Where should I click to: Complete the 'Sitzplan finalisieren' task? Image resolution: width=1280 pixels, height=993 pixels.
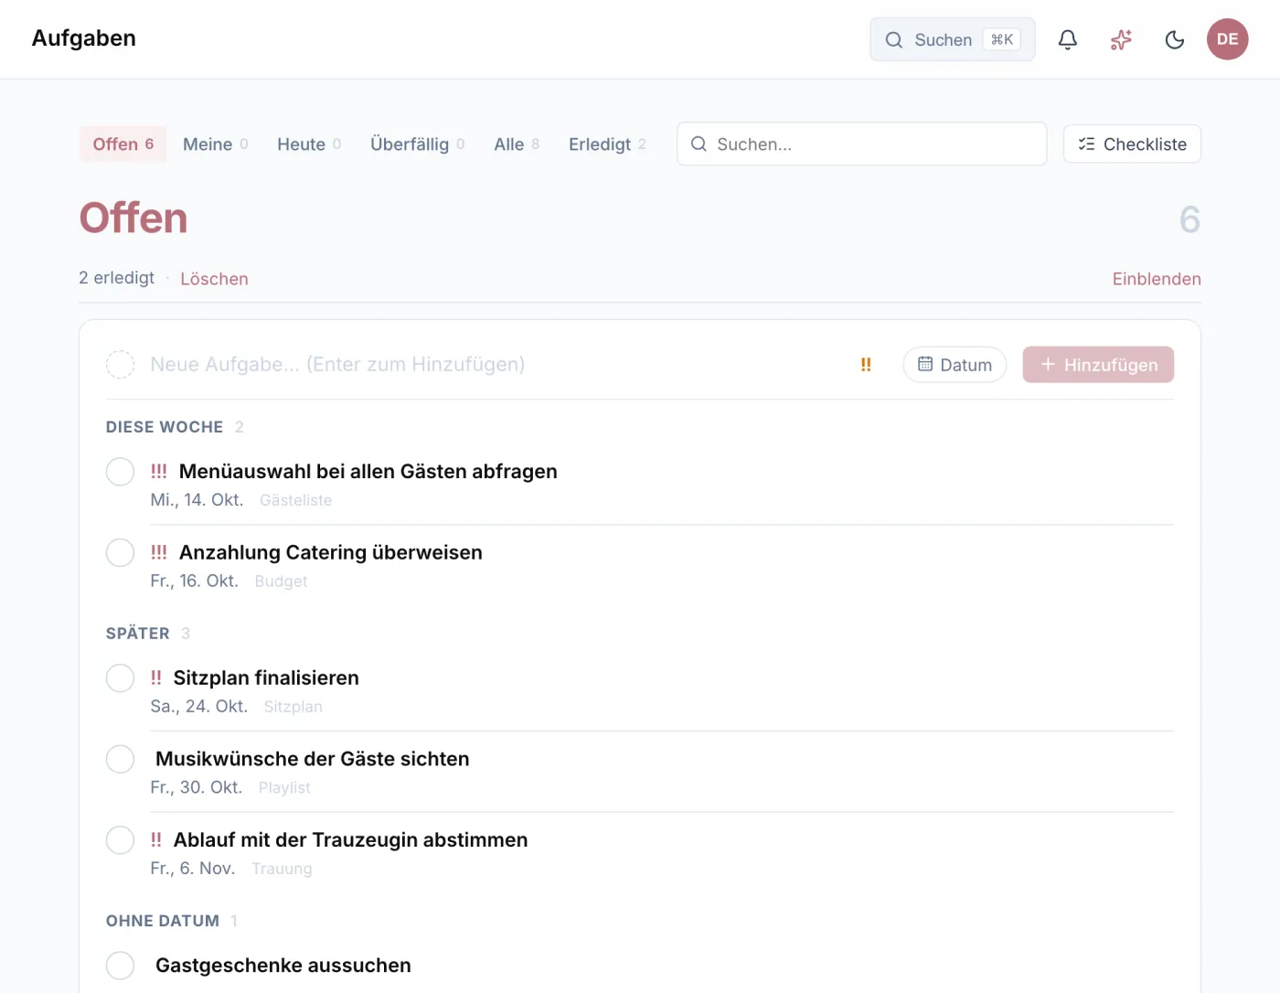[x=120, y=678]
